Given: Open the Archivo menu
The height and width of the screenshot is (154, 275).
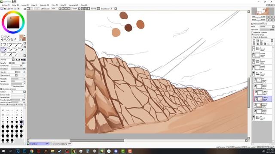Looking at the screenshot, I should click(6, 5).
